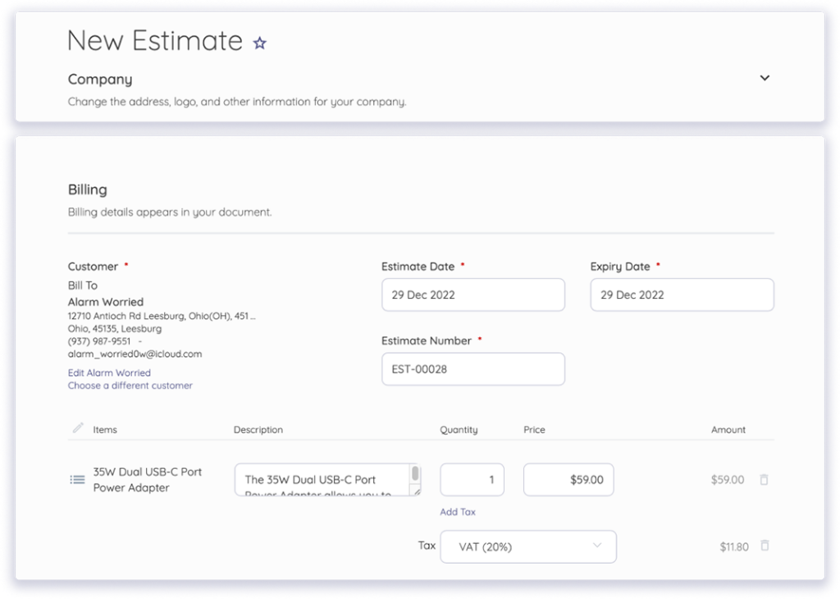Click the Add Tax link
The image size is (840, 599).
pyautogui.click(x=458, y=511)
